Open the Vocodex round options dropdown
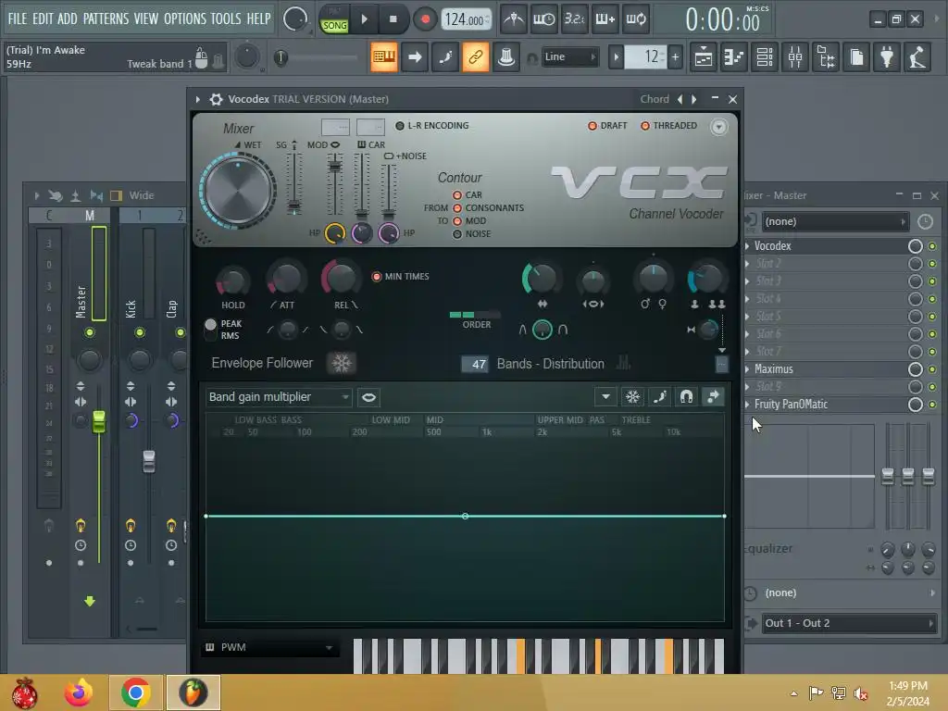The height and width of the screenshot is (711, 948). pyautogui.click(x=718, y=127)
